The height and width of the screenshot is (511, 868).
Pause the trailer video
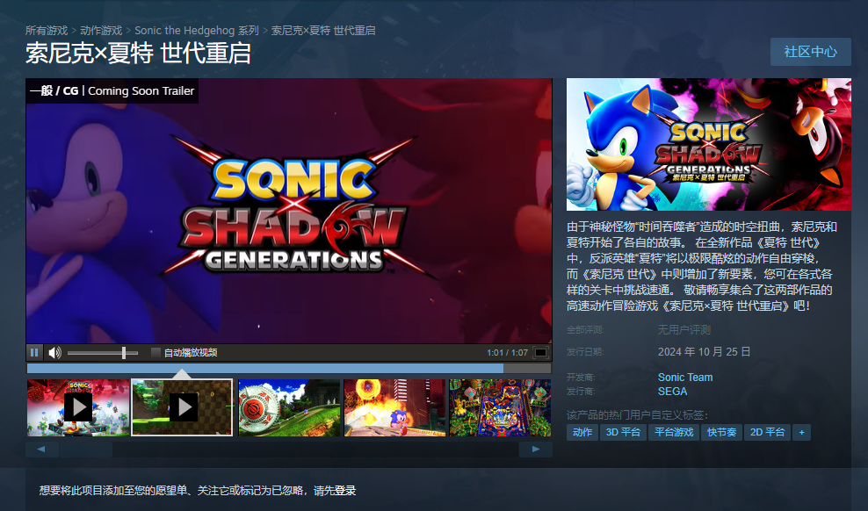(34, 352)
